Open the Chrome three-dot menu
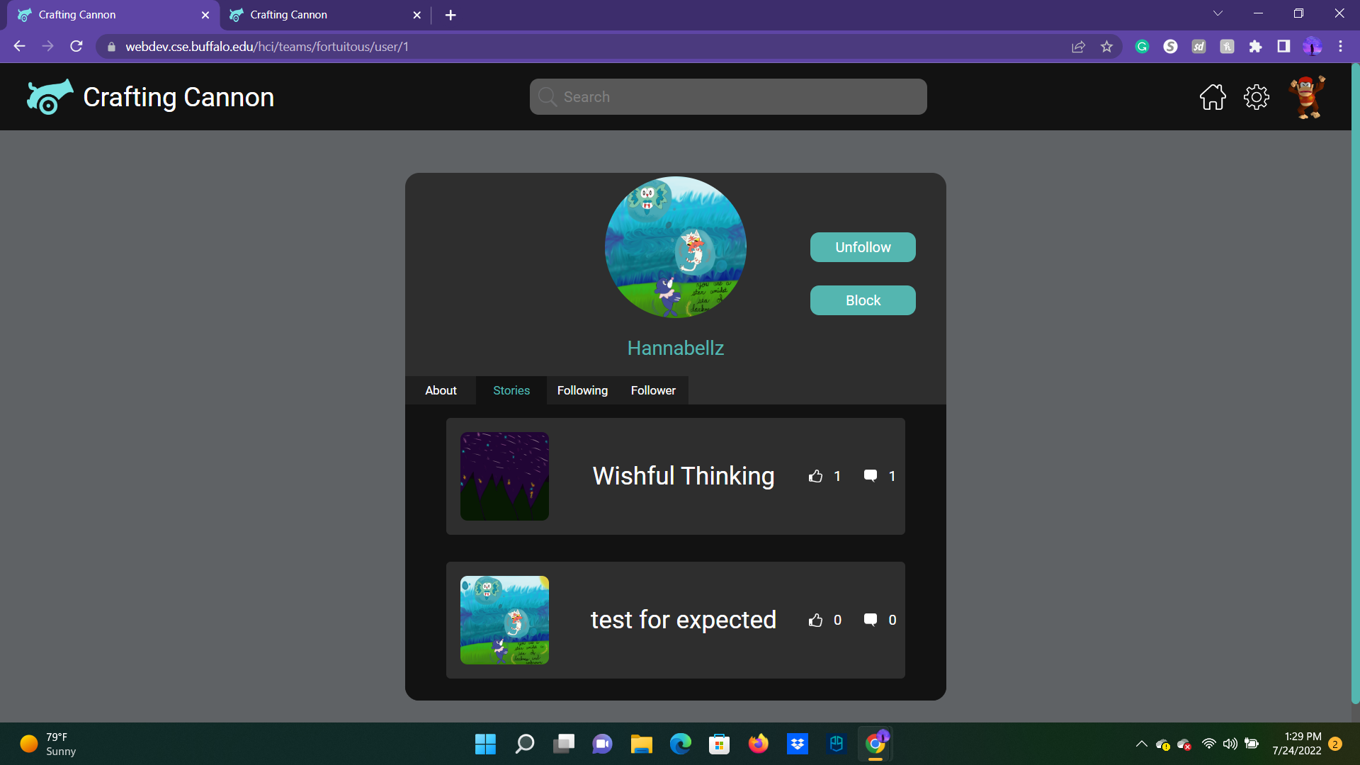The image size is (1360, 765). [x=1340, y=47]
